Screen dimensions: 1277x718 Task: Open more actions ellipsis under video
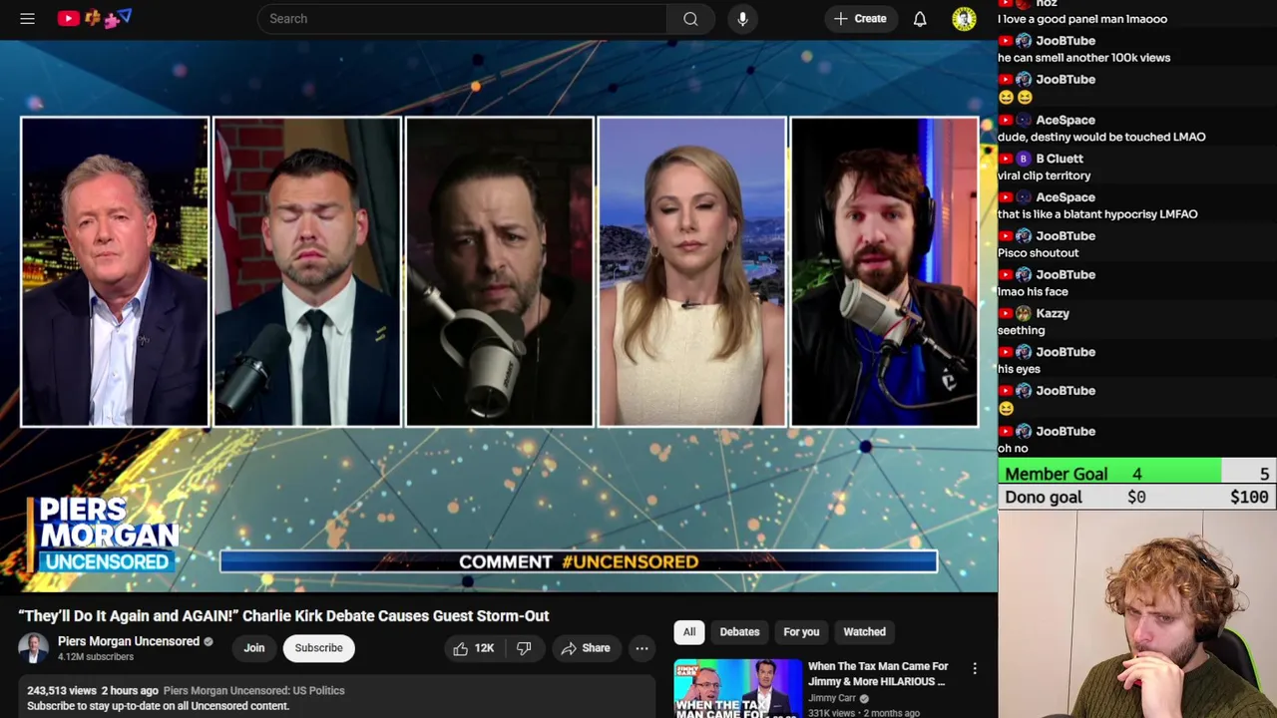[x=641, y=648]
